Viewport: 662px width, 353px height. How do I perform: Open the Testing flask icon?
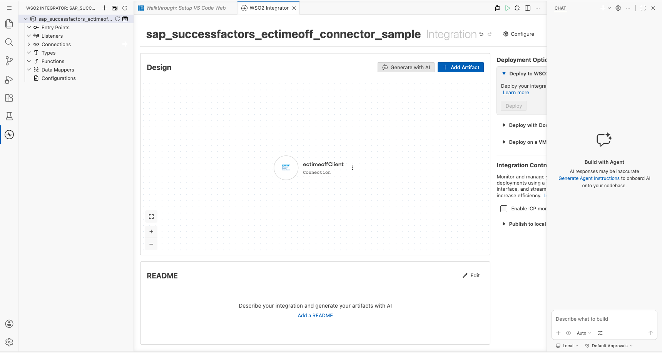(x=9, y=116)
